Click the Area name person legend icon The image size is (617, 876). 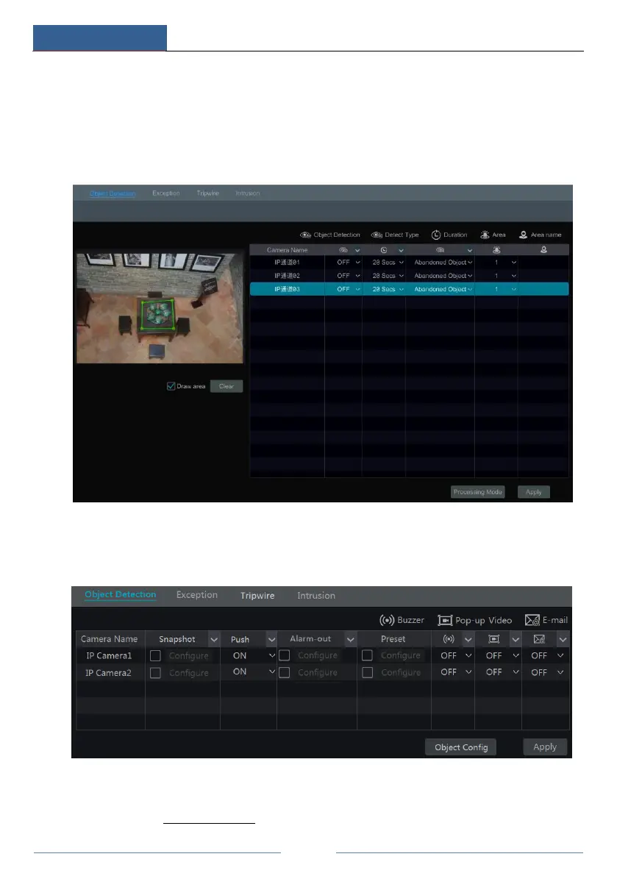tap(523, 235)
